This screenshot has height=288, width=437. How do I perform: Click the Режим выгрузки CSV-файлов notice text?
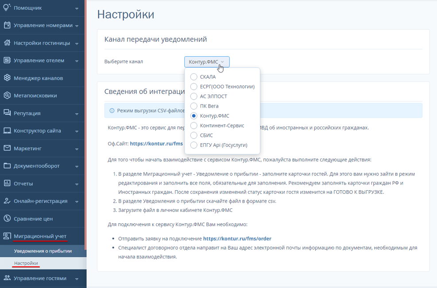coord(151,111)
